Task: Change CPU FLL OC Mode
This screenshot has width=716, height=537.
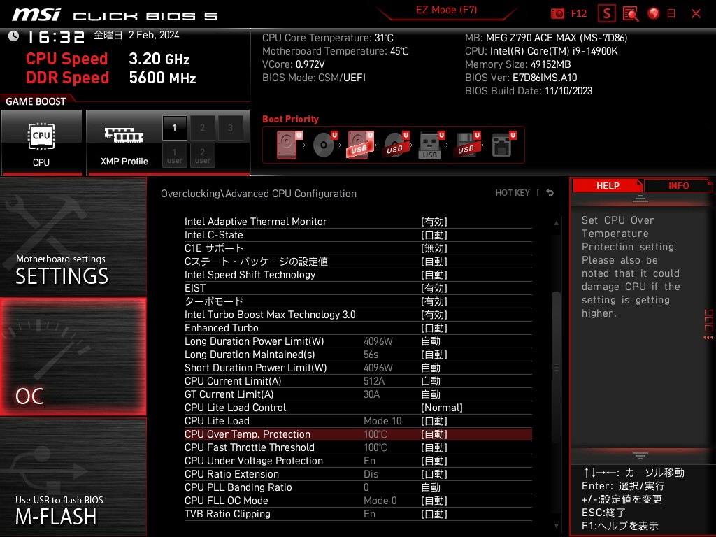Action: click(x=358, y=501)
